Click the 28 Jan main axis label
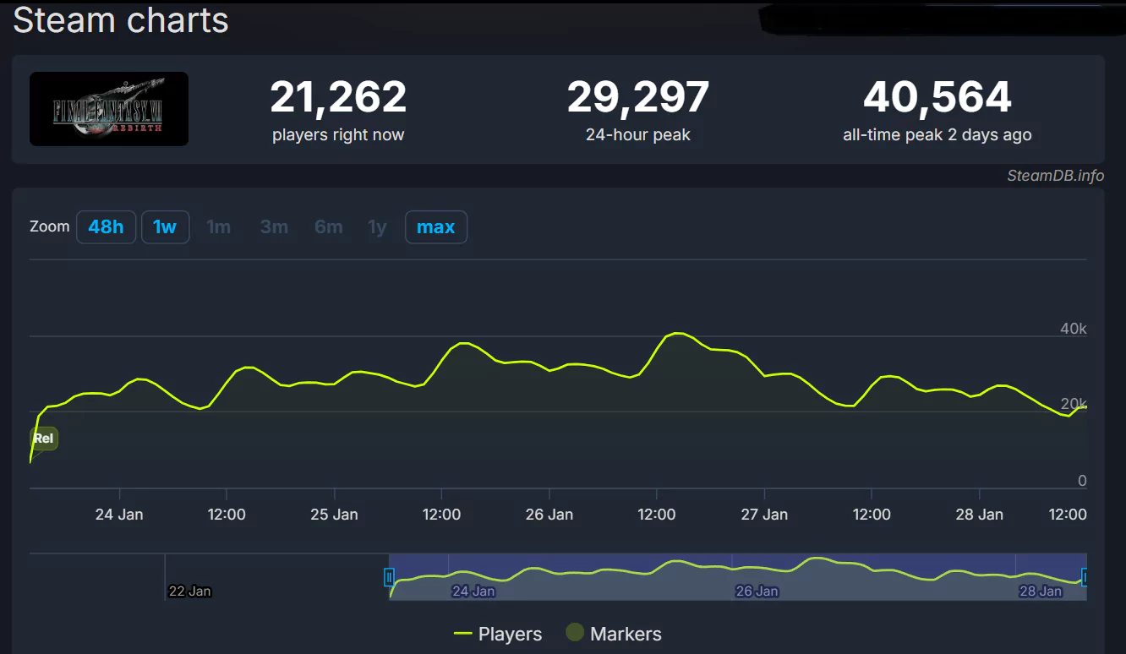 980,515
